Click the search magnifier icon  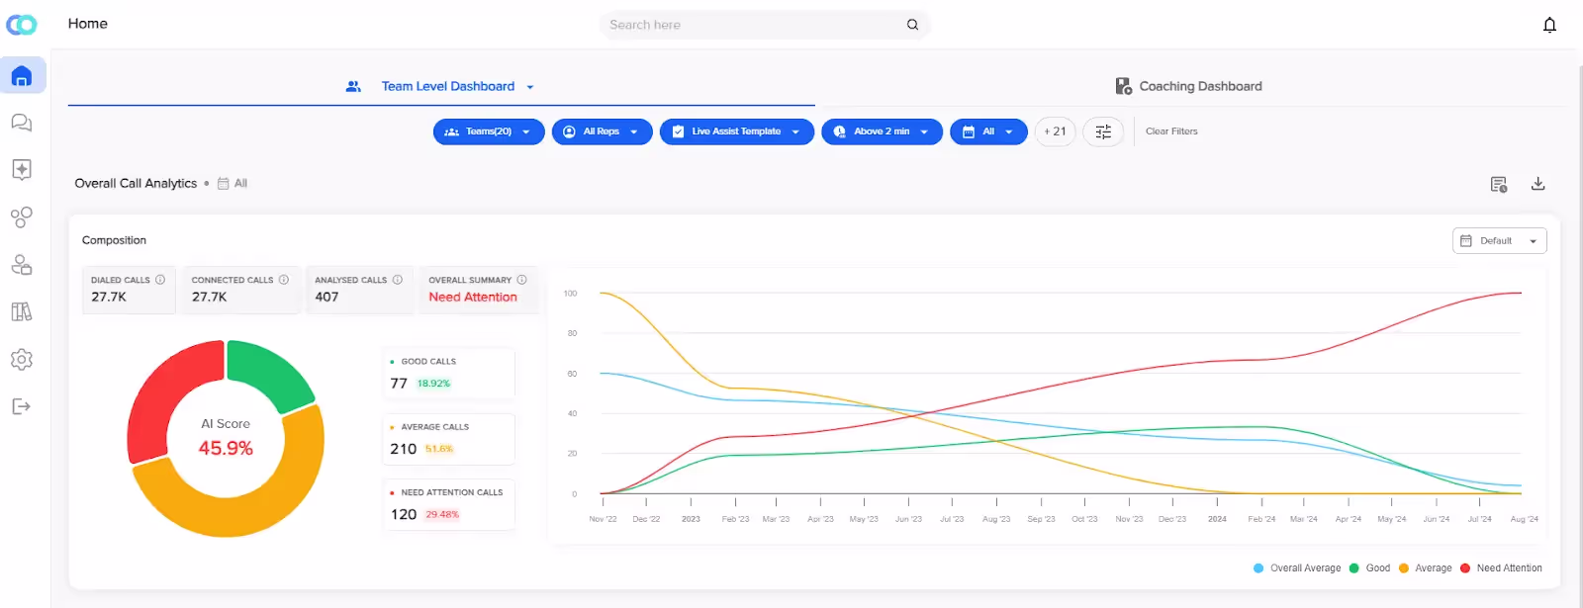[912, 25]
